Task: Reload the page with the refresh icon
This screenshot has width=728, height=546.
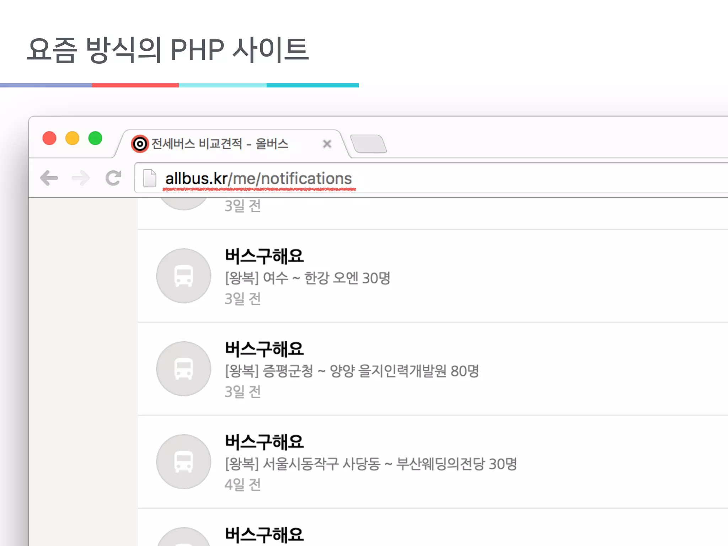Action: [113, 178]
